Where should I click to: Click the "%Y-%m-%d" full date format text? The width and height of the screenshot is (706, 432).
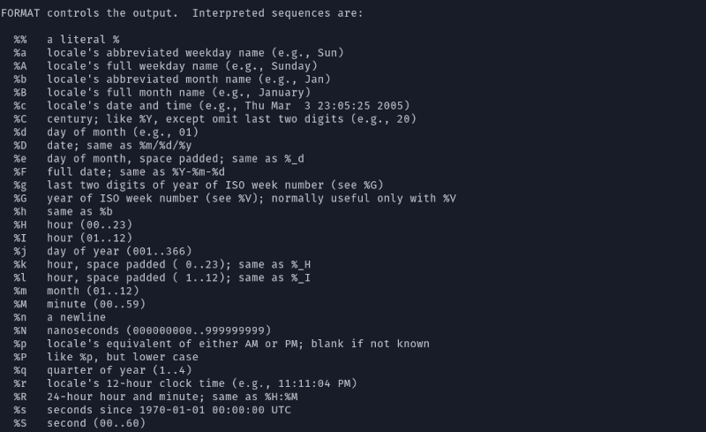coord(192,172)
